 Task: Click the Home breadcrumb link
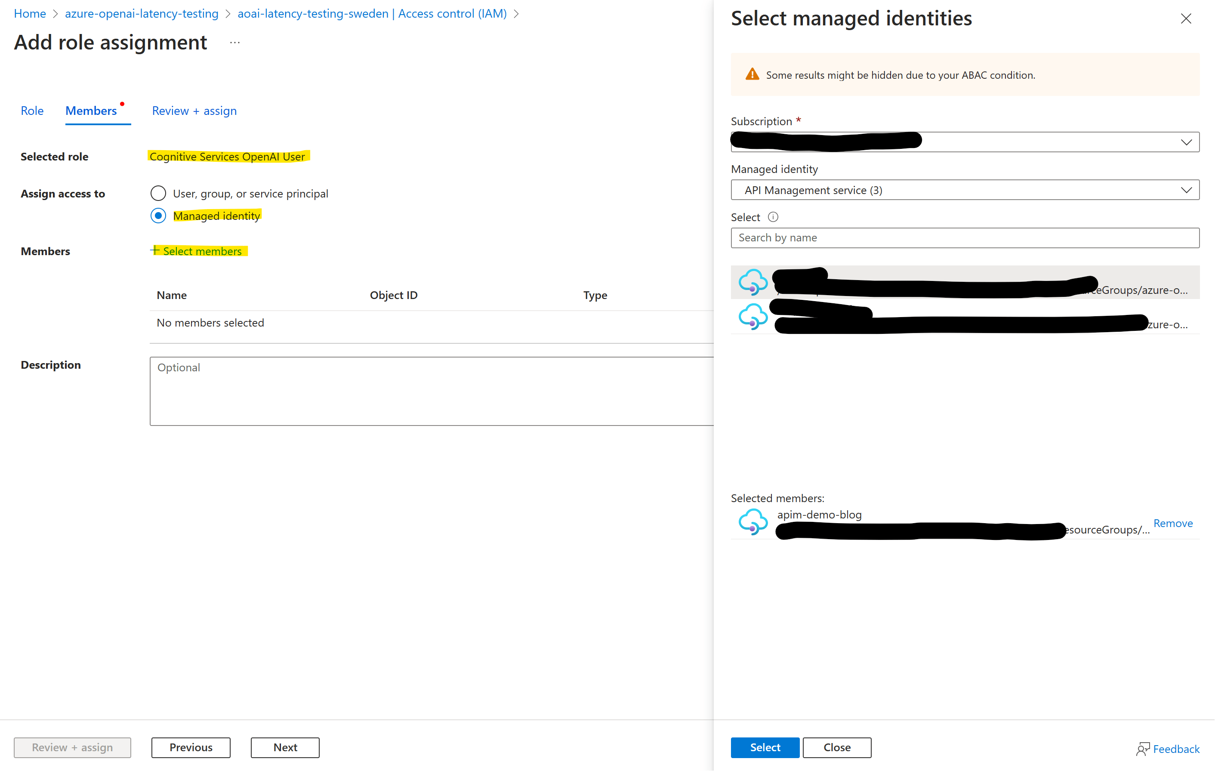click(x=30, y=14)
